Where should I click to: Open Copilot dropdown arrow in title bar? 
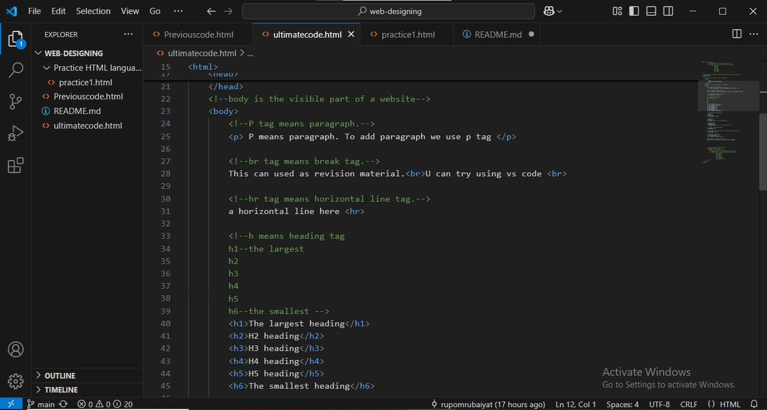click(560, 11)
